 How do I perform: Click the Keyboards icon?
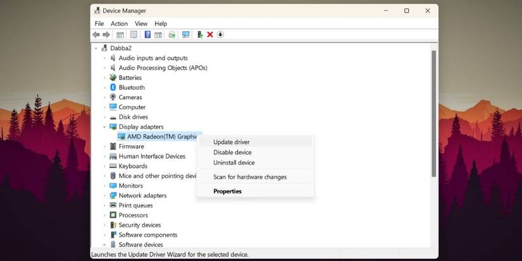pos(113,166)
